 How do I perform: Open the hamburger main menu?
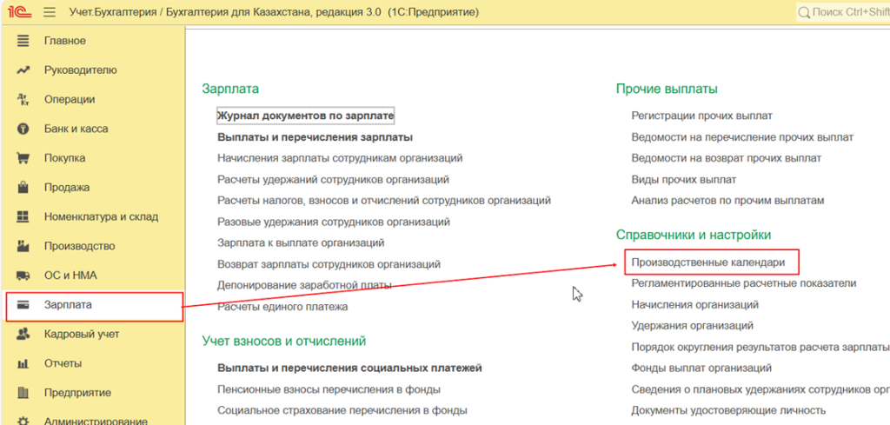click(49, 13)
